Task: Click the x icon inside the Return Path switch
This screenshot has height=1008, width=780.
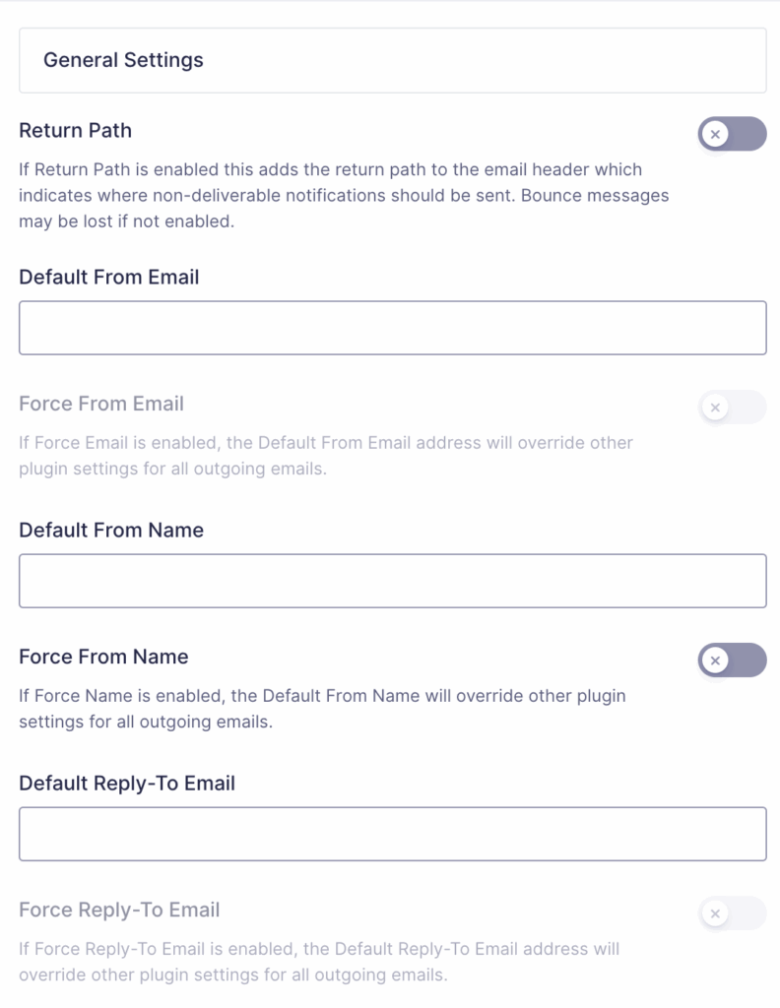Action: point(716,134)
